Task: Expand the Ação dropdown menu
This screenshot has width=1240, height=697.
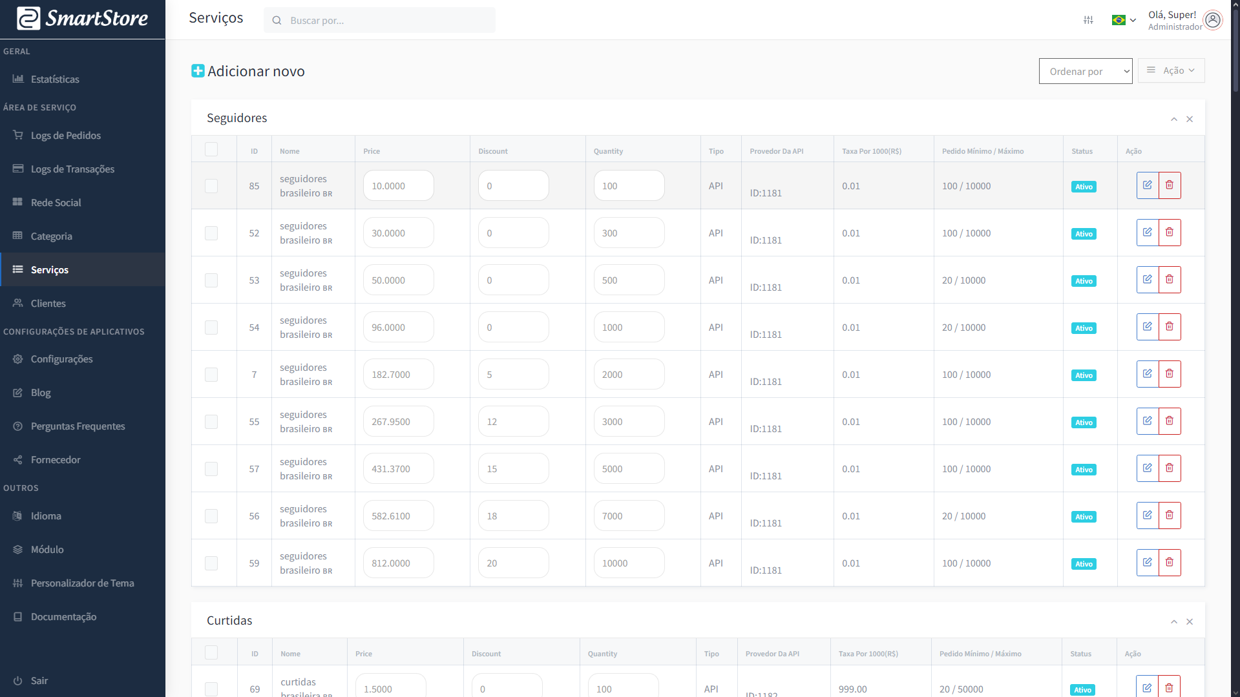Action: 1171,70
